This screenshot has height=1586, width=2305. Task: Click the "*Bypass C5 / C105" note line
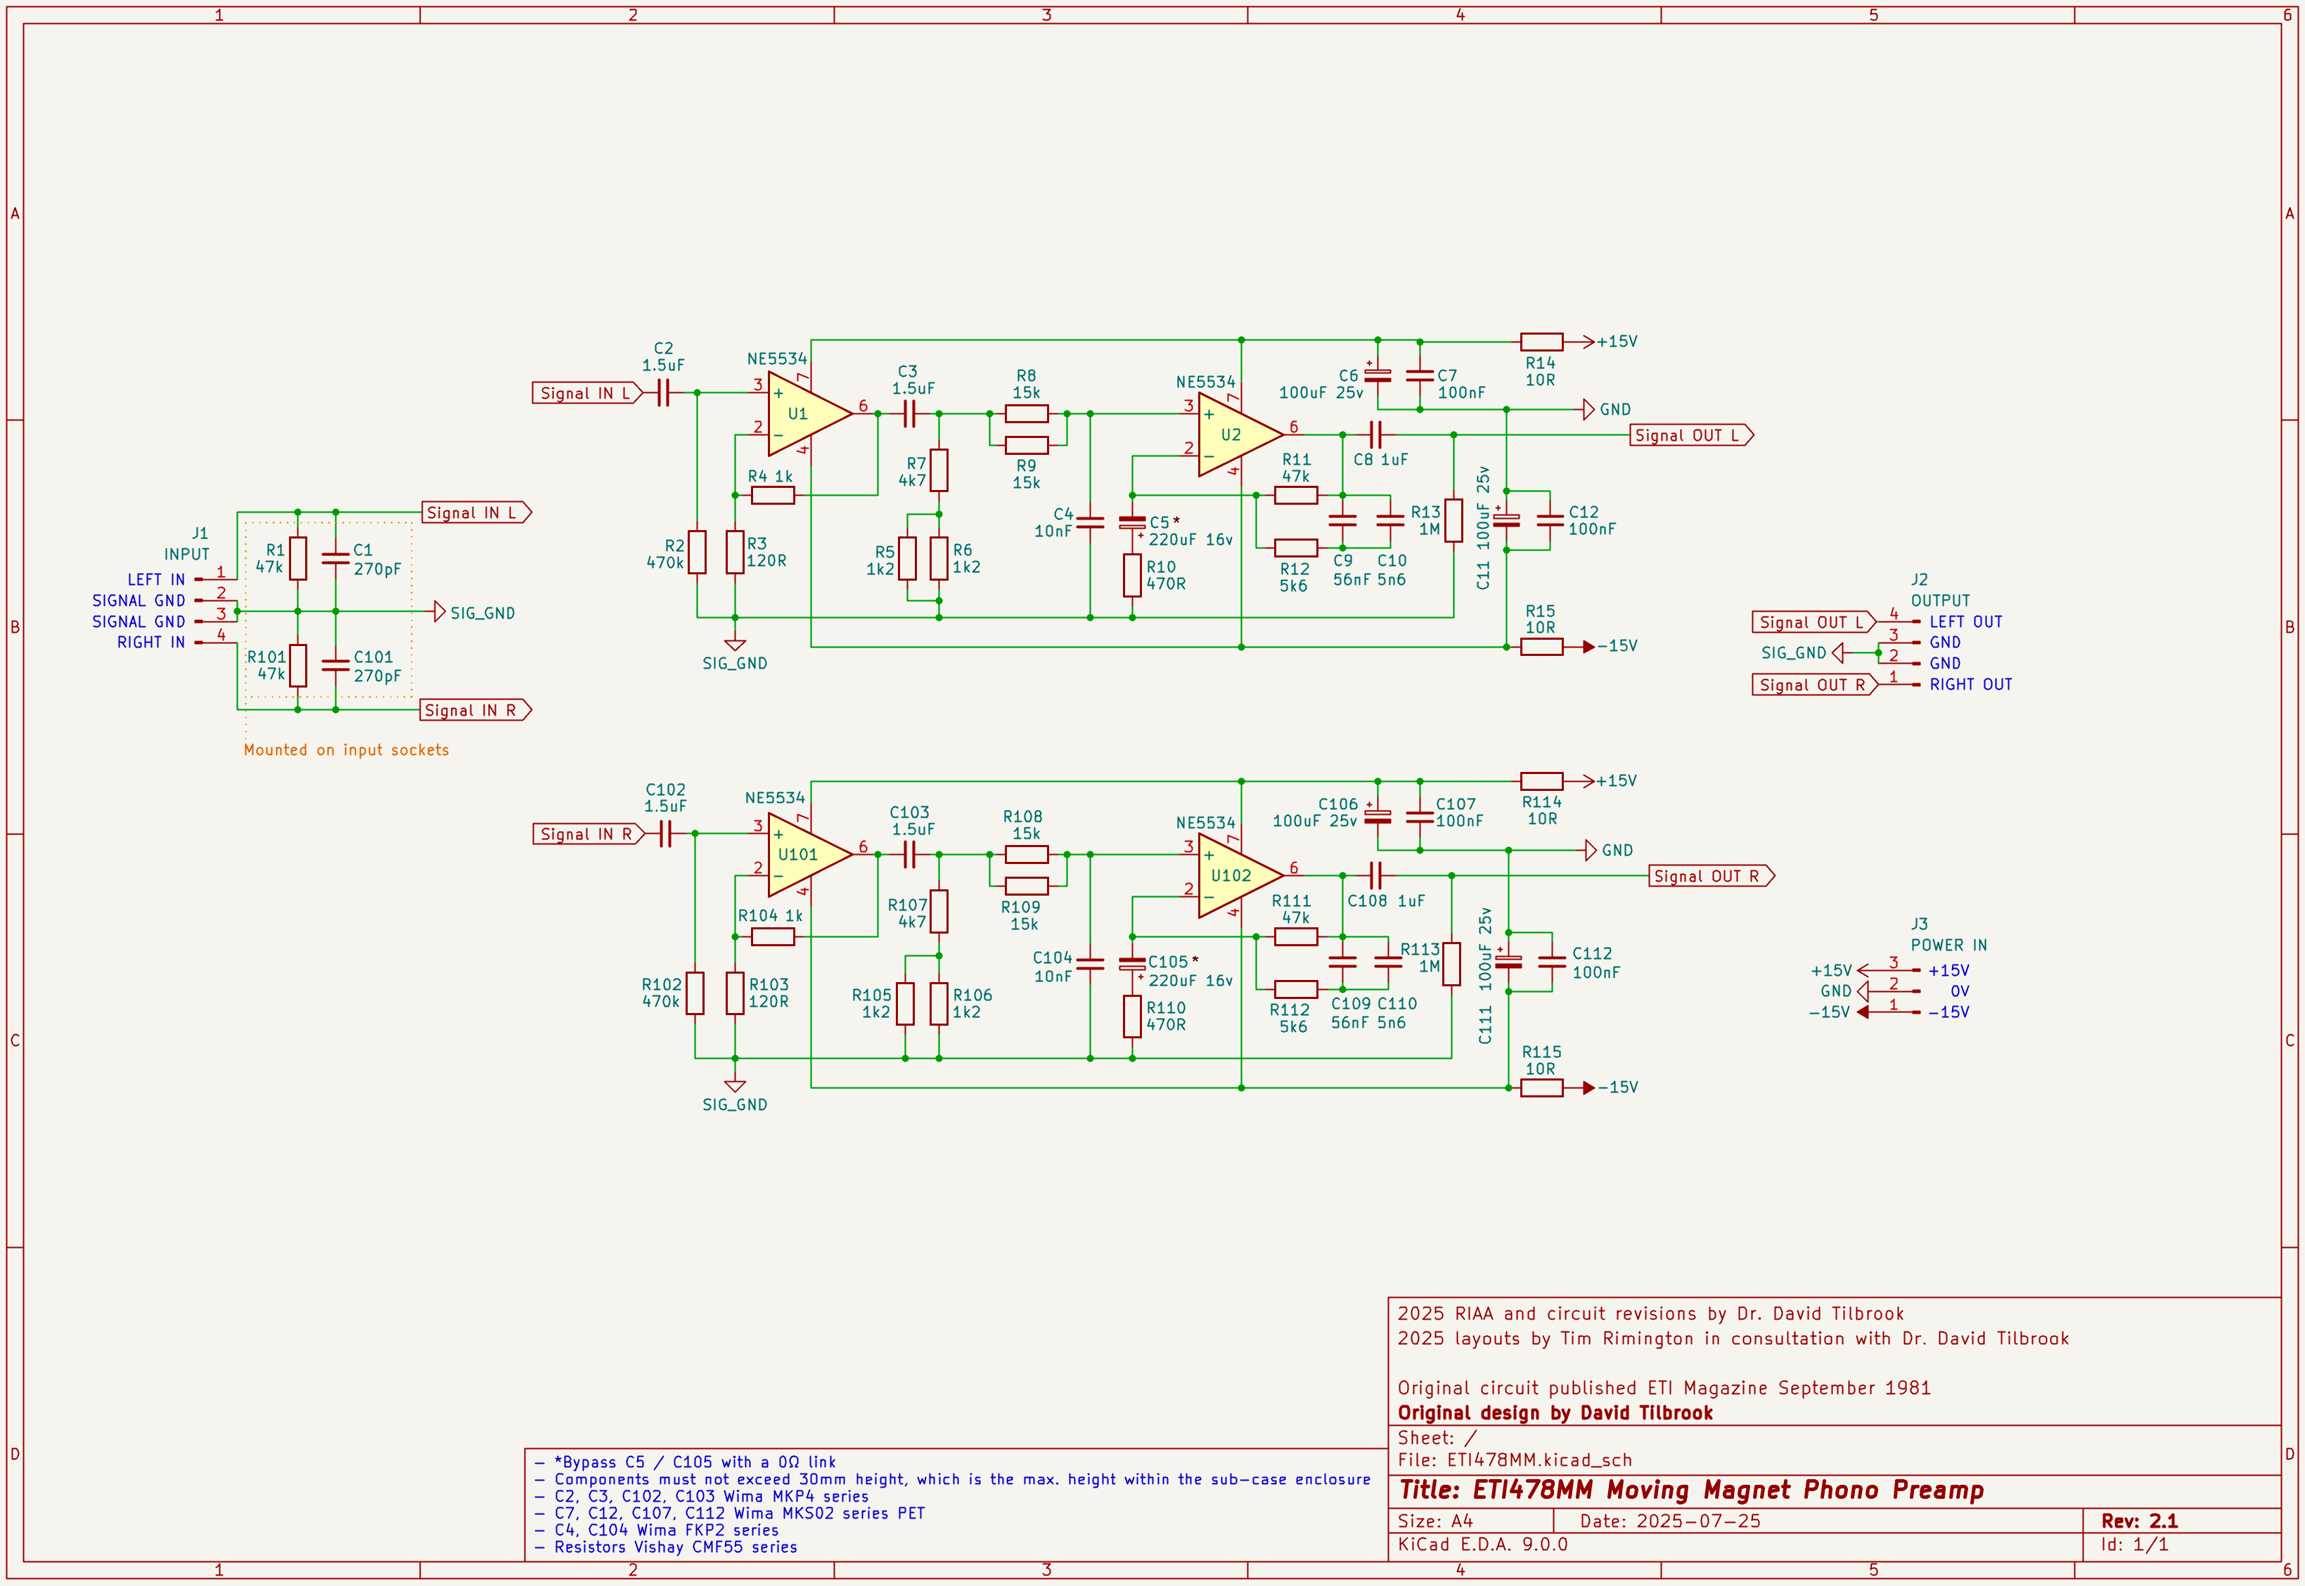[686, 1462]
